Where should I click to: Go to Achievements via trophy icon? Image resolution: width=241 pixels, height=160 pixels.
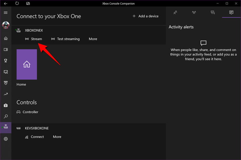point(6,61)
